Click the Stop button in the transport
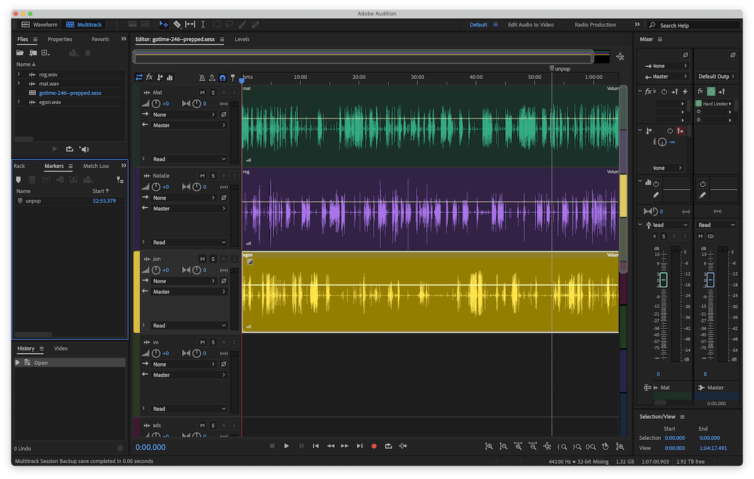Screen dimensions: 754x479 tap(272, 446)
